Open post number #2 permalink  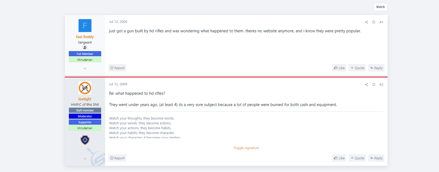point(381,85)
